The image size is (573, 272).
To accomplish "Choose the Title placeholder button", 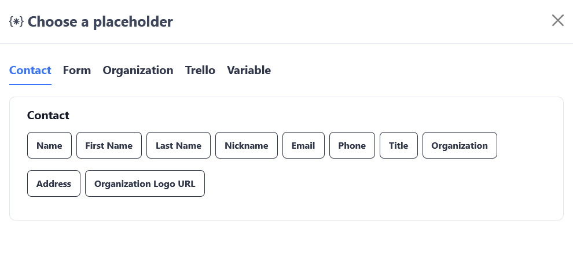I will pos(399,145).
